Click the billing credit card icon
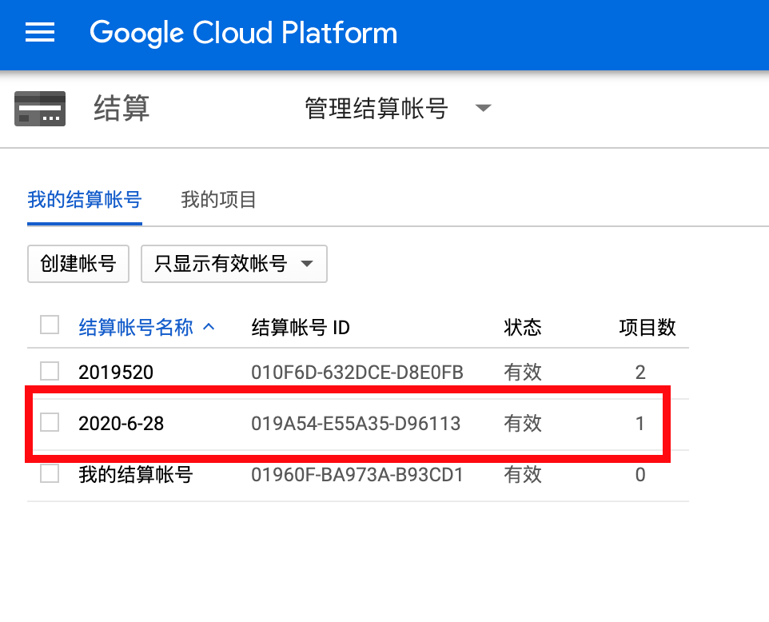The height and width of the screenshot is (622, 769). pyautogui.click(x=40, y=109)
